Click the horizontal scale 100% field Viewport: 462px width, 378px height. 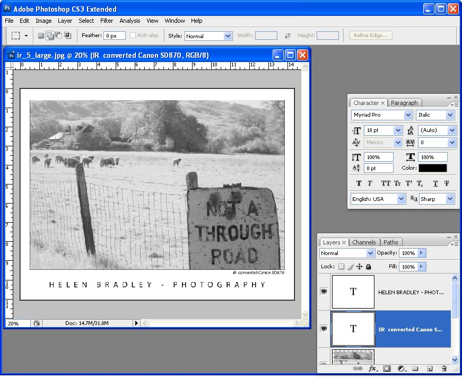coord(433,157)
